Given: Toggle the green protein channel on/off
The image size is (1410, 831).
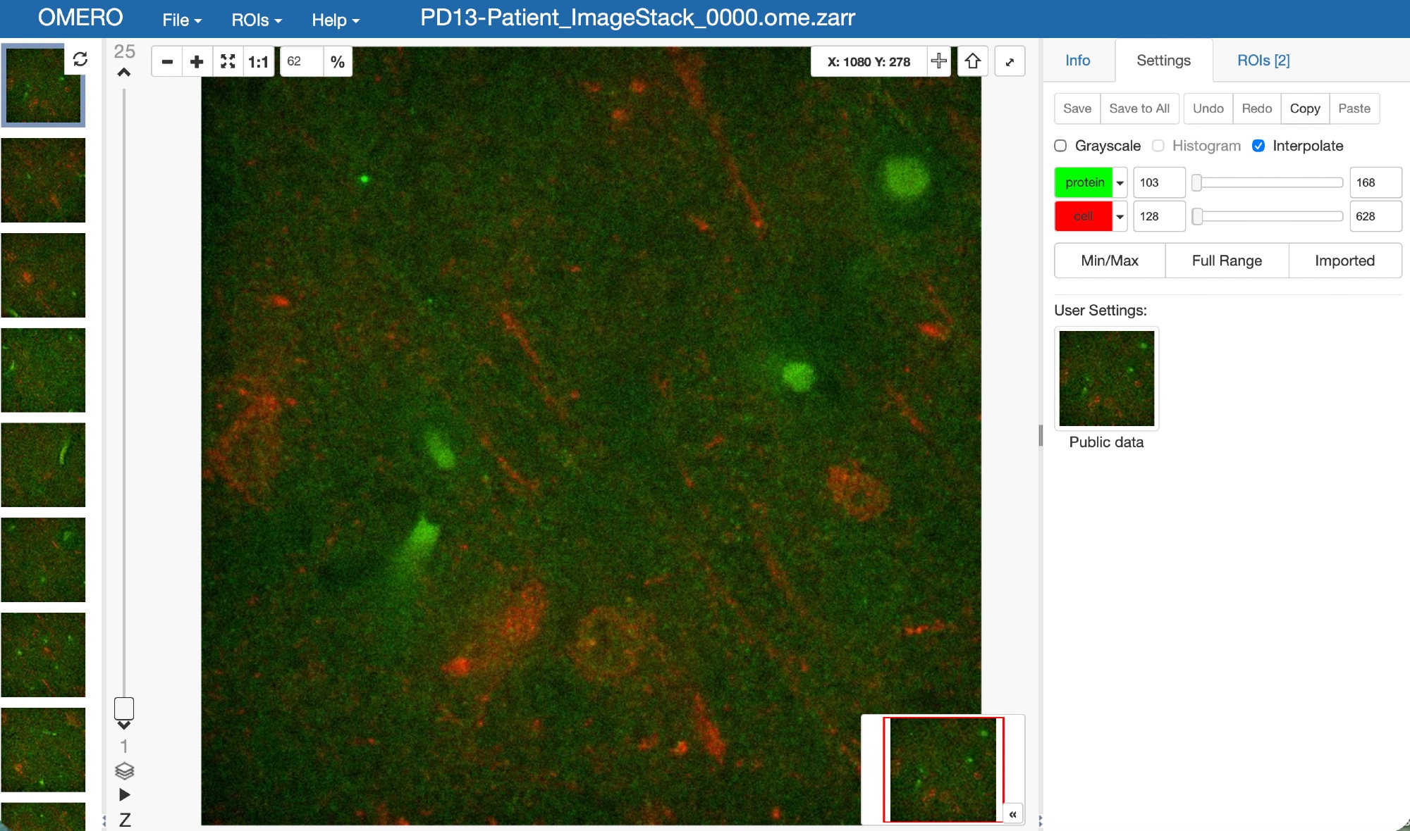Looking at the screenshot, I should point(1084,182).
